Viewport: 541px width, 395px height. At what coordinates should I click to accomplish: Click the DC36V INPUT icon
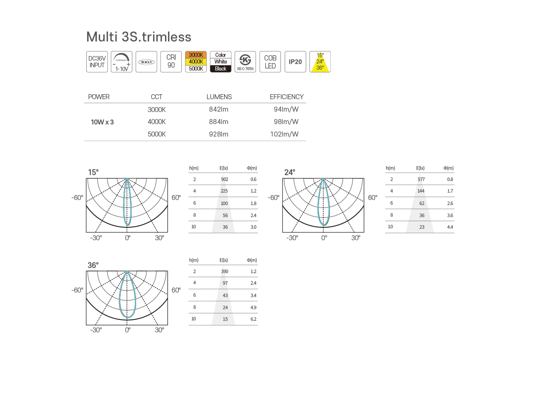(x=97, y=62)
